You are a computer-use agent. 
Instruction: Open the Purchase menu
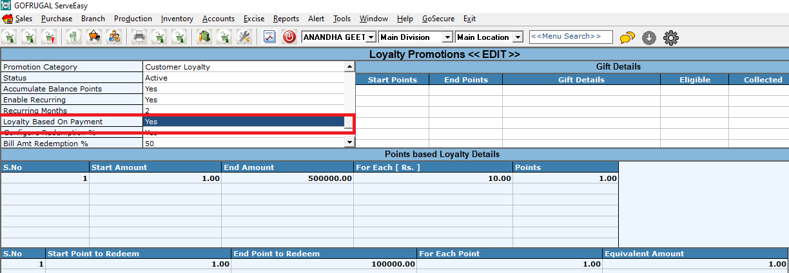(x=57, y=19)
